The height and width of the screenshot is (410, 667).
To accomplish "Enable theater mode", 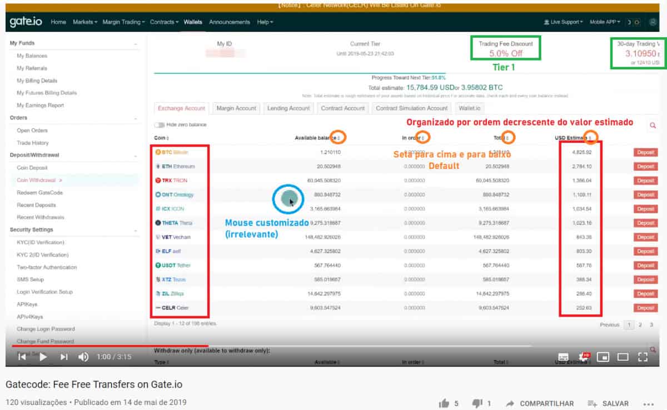I will (623, 357).
